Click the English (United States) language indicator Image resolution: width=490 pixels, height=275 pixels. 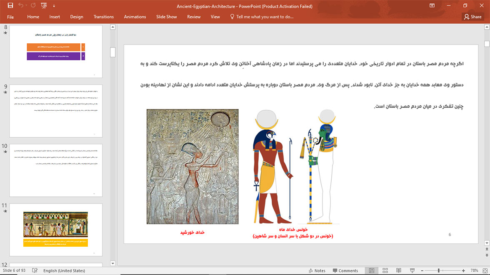tap(64, 270)
